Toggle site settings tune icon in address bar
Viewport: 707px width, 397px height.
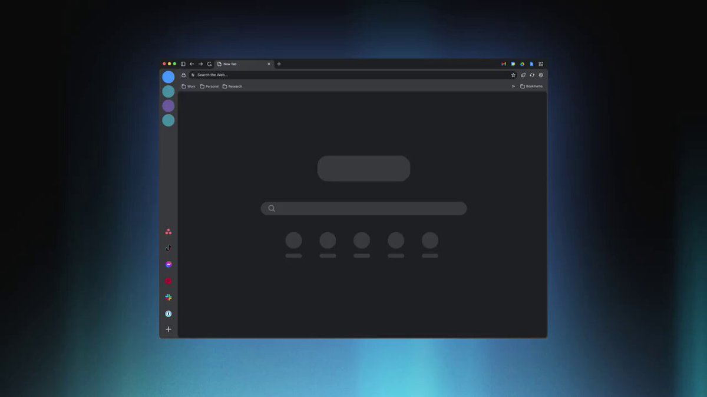tap(193, 75)
